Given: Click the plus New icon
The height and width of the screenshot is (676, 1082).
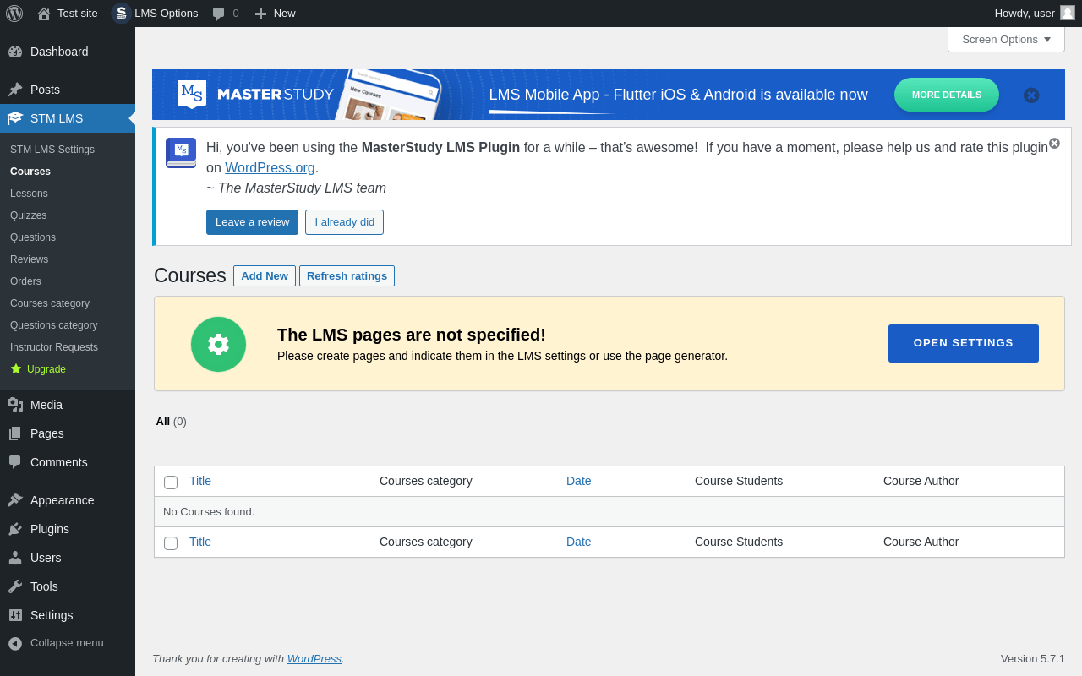Looking at the screenshot, I should (x=260, y=14).
